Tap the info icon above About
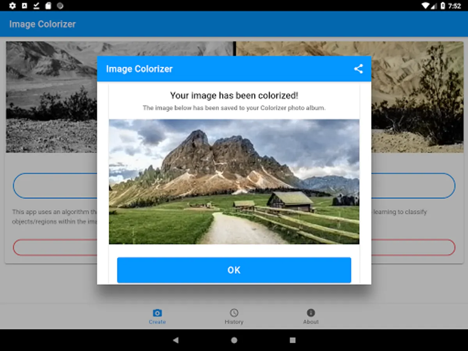 coord(311,312)
